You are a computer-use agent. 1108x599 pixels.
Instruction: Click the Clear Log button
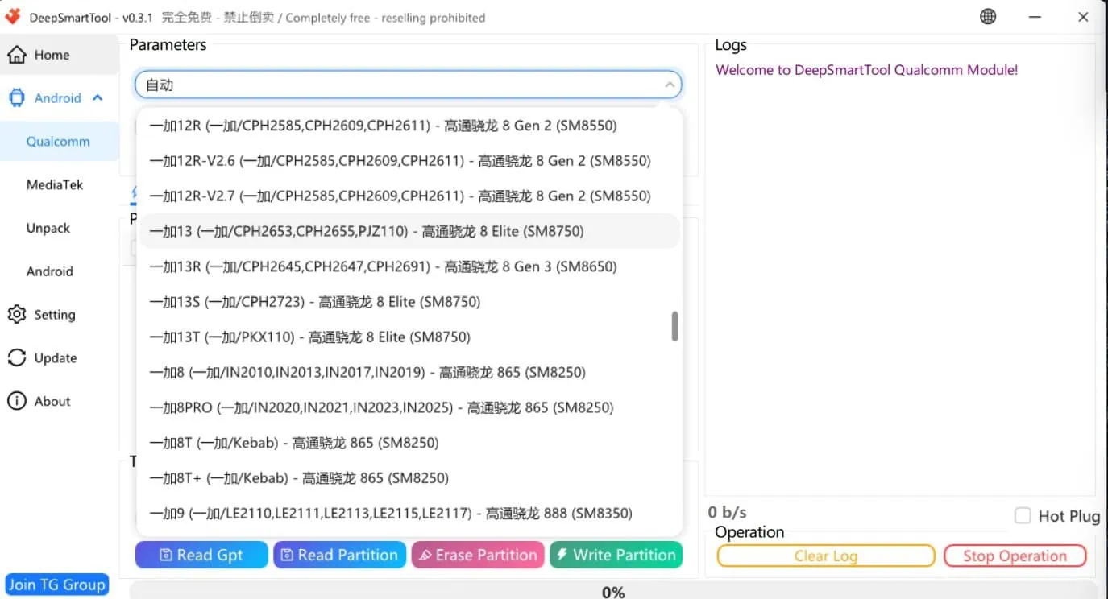pyautogui.click(x=826, y=556)
